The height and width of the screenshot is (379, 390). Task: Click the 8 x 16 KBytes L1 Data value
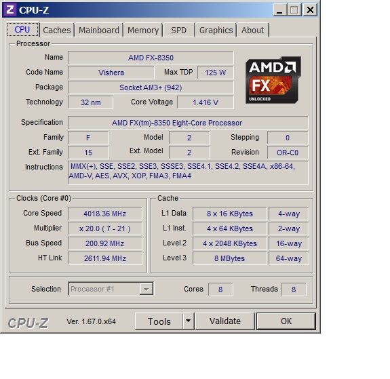coord(229,214)
